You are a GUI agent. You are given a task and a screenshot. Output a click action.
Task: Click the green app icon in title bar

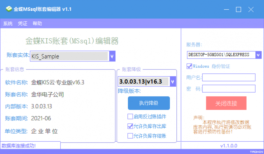click(9, 9)
